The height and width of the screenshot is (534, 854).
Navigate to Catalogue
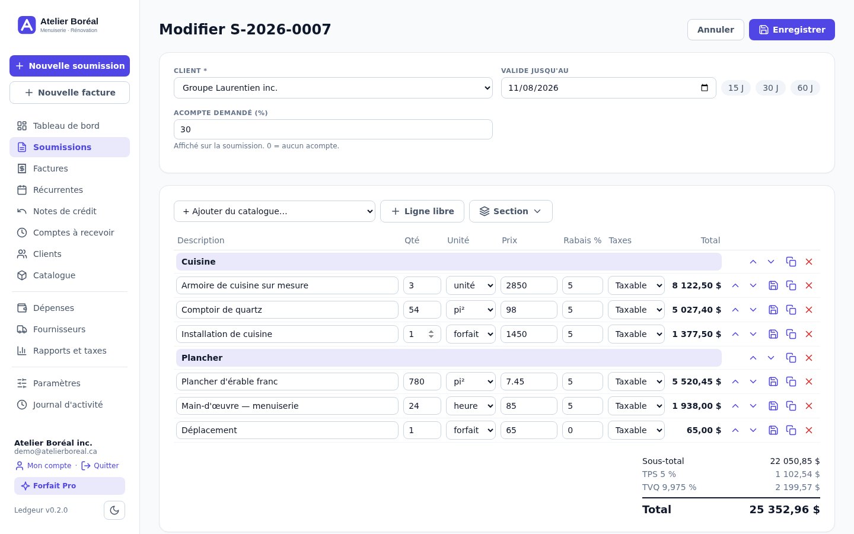tap(70, 275)
